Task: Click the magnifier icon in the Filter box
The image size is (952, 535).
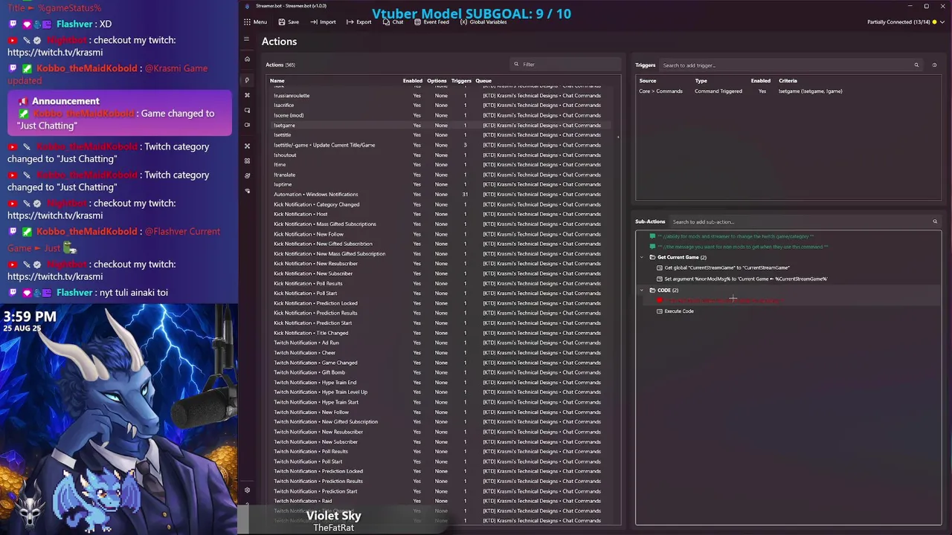Action: (x=516, y=65)
